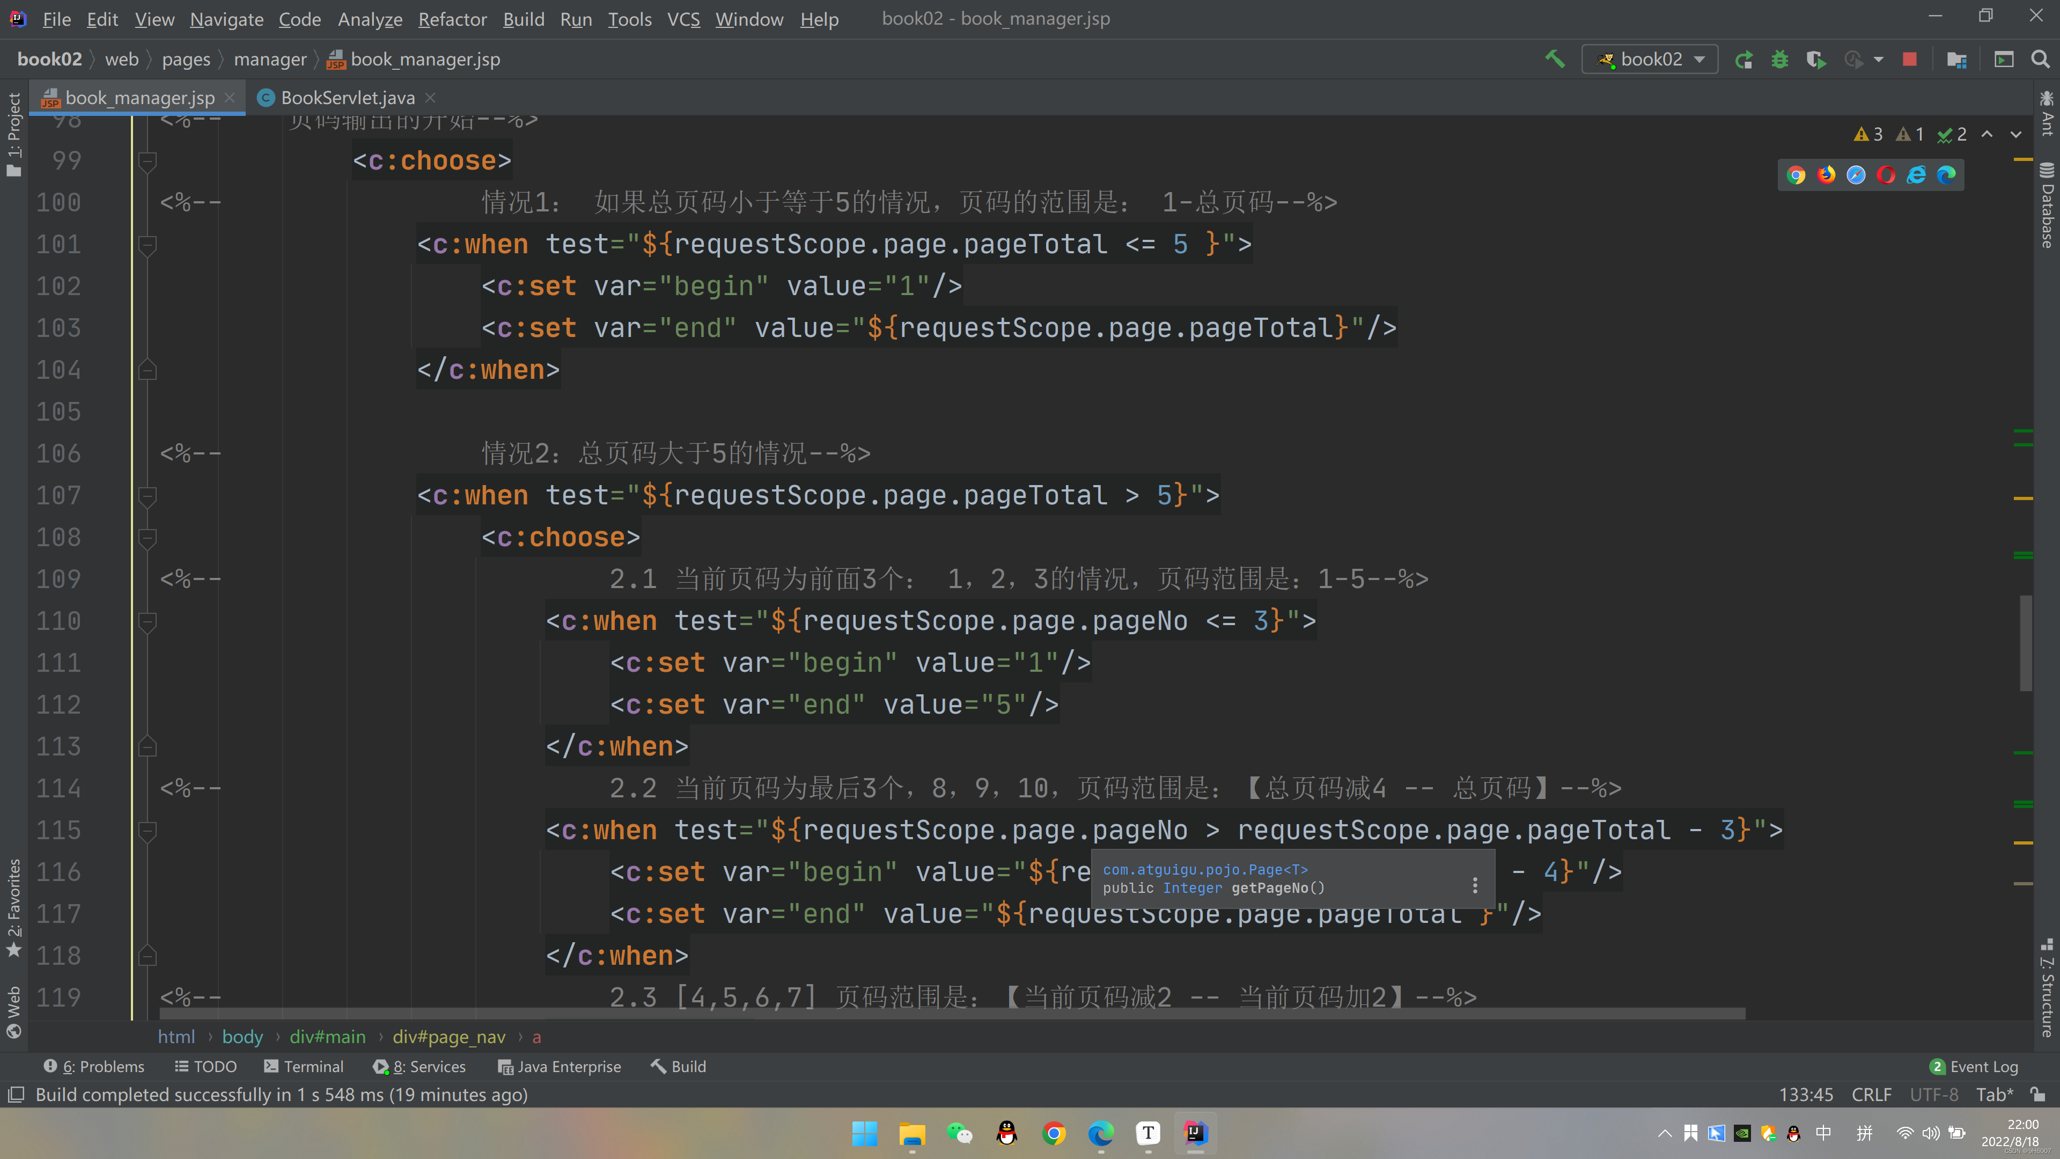Open page in Chrome browser icon
Image resolution: width=2060 pixels, height=1159 pixels.
point(1796,175)
